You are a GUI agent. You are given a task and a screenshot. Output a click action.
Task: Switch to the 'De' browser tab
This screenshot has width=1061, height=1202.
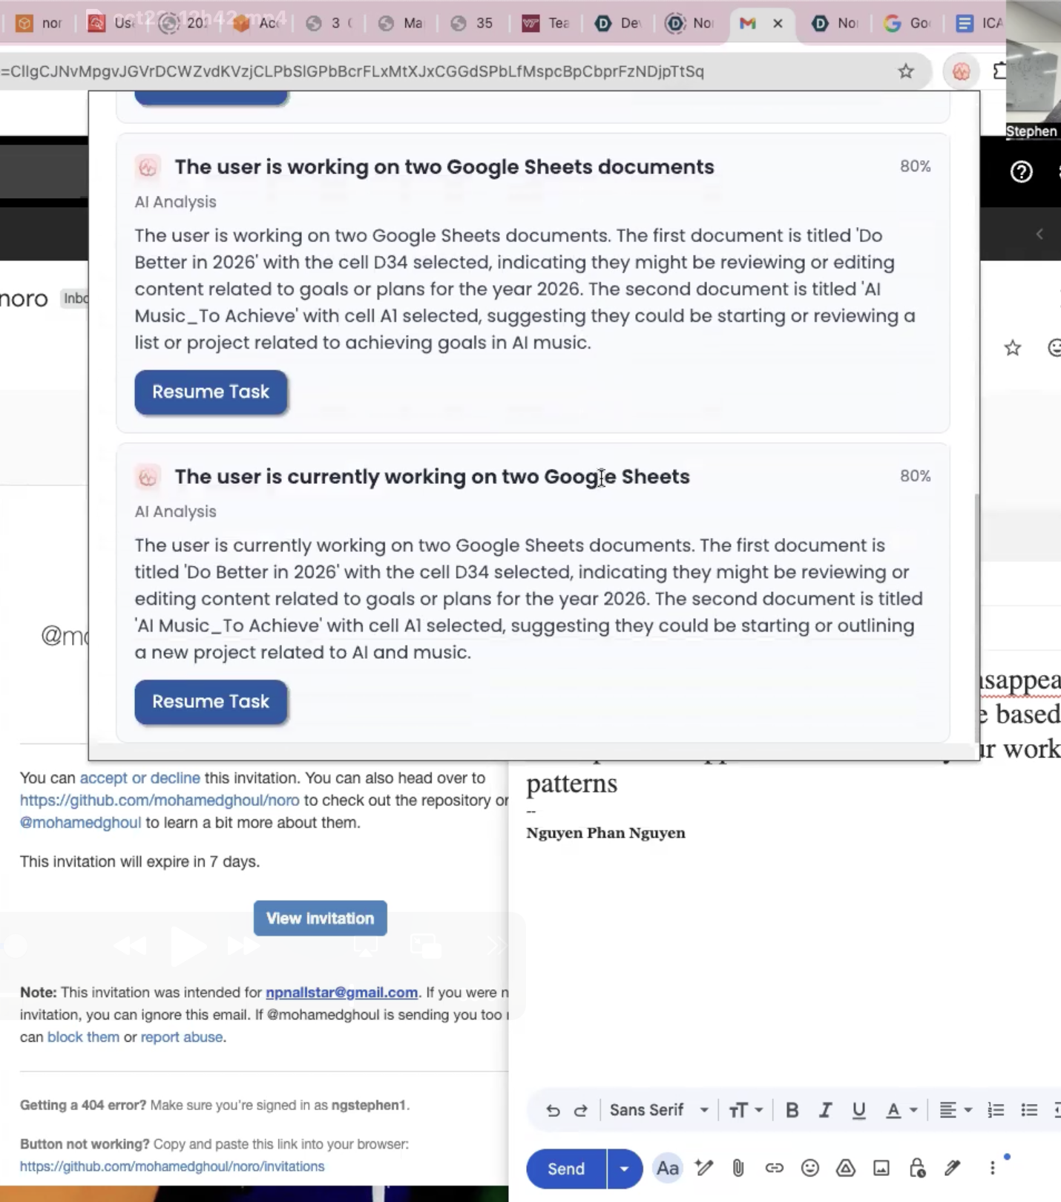[x=619, y=23]
